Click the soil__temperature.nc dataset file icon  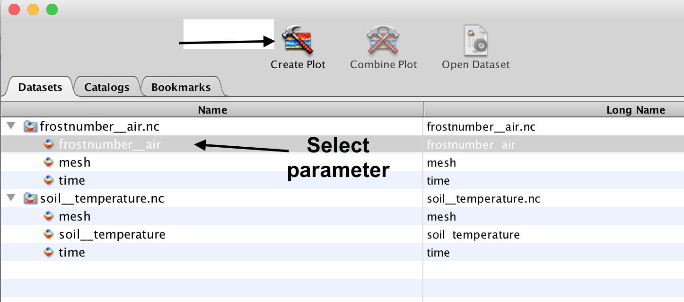tap(31, 199)
